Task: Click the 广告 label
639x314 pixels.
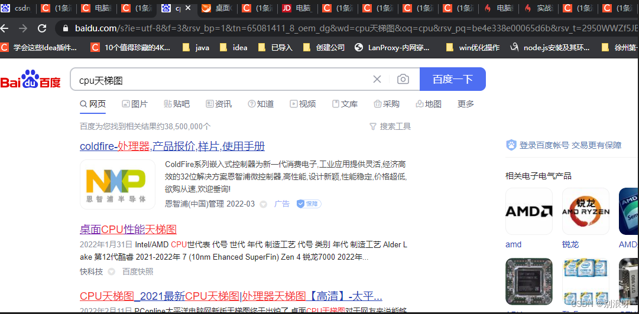Action: 281,204
